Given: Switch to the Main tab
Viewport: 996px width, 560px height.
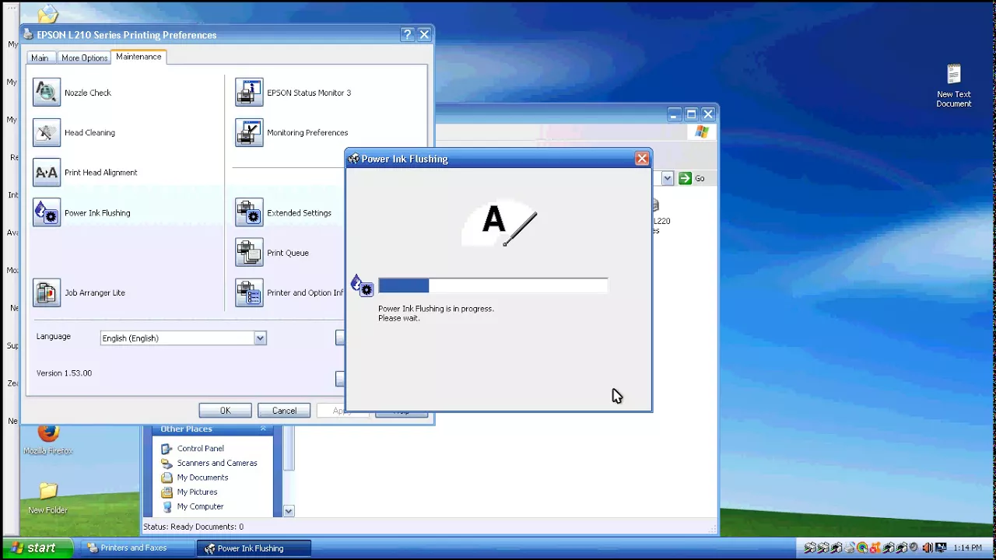Looking at the screenshot, I should coord(40,58).
